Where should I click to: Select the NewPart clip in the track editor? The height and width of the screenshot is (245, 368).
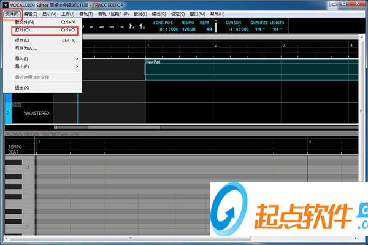[x=252, y=70]
